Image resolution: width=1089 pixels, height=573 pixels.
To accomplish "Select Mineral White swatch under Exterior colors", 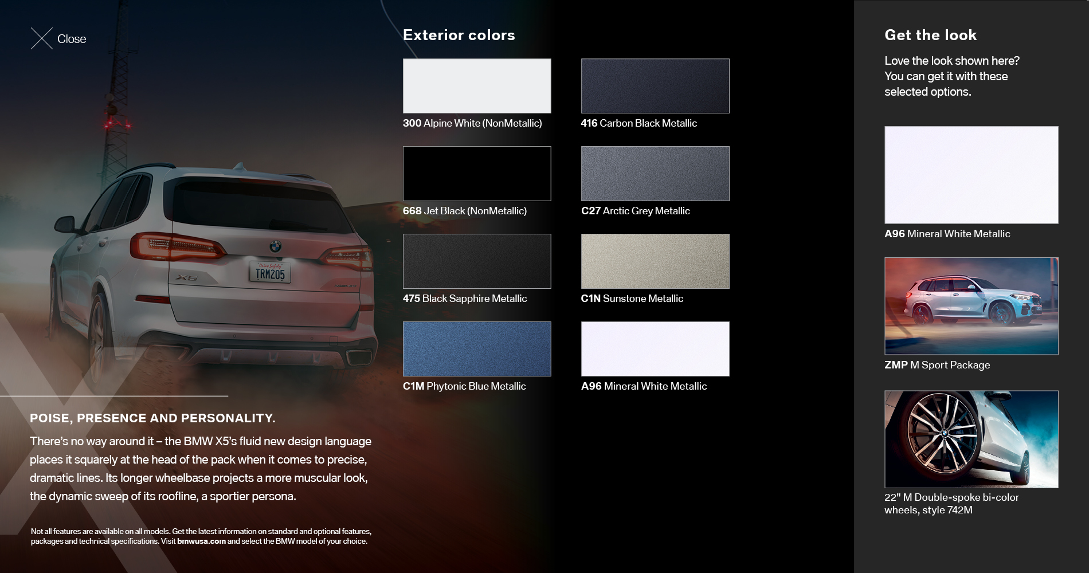I will (655, 349).
